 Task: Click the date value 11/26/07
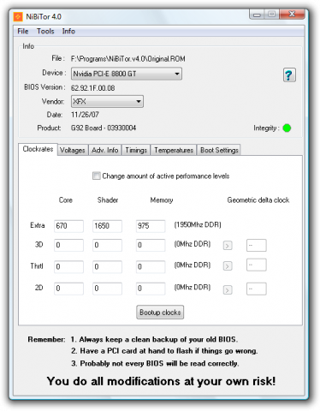[85, 115]
